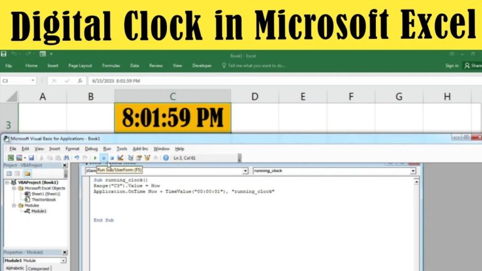
Task: Click Toggle Folders icon in Project panel
Action: click(28, 173)
